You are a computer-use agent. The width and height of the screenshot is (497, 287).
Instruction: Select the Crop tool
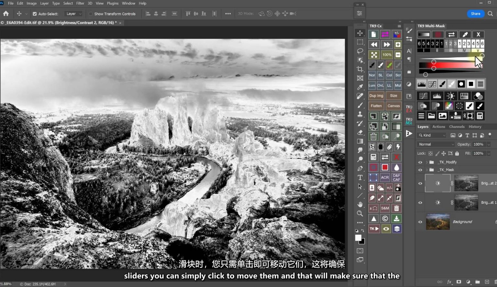360,69
